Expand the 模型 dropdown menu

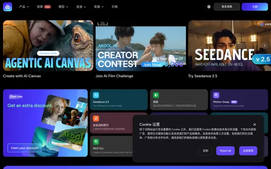(63, 7)
